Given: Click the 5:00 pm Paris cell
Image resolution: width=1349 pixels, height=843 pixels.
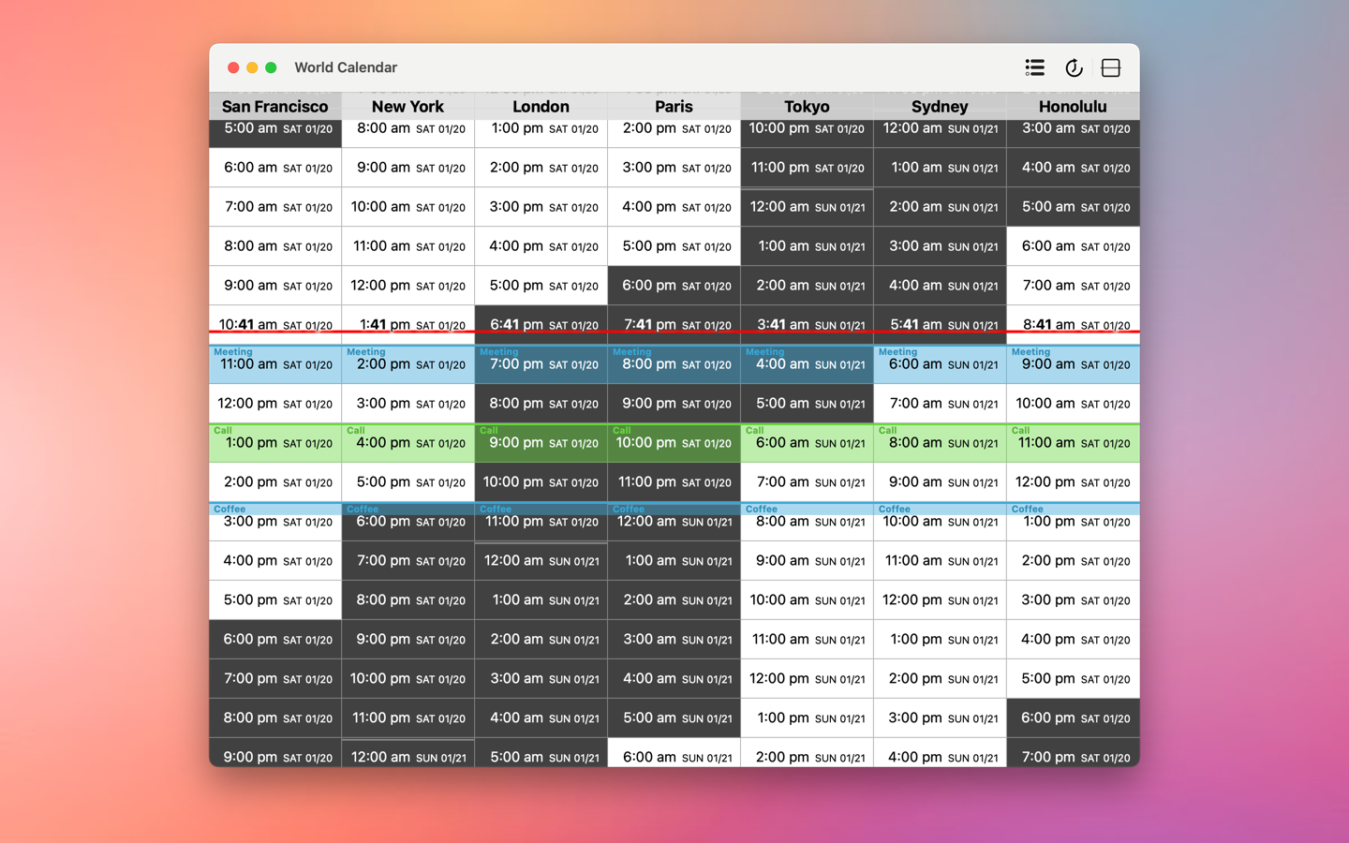Looking at the screenshot, I should point(674,246).
